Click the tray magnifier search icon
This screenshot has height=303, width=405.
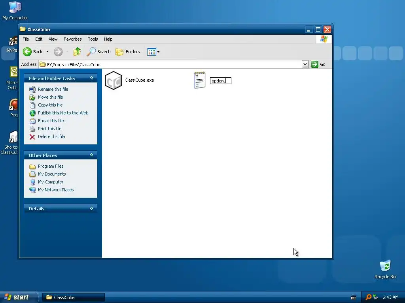368,297
